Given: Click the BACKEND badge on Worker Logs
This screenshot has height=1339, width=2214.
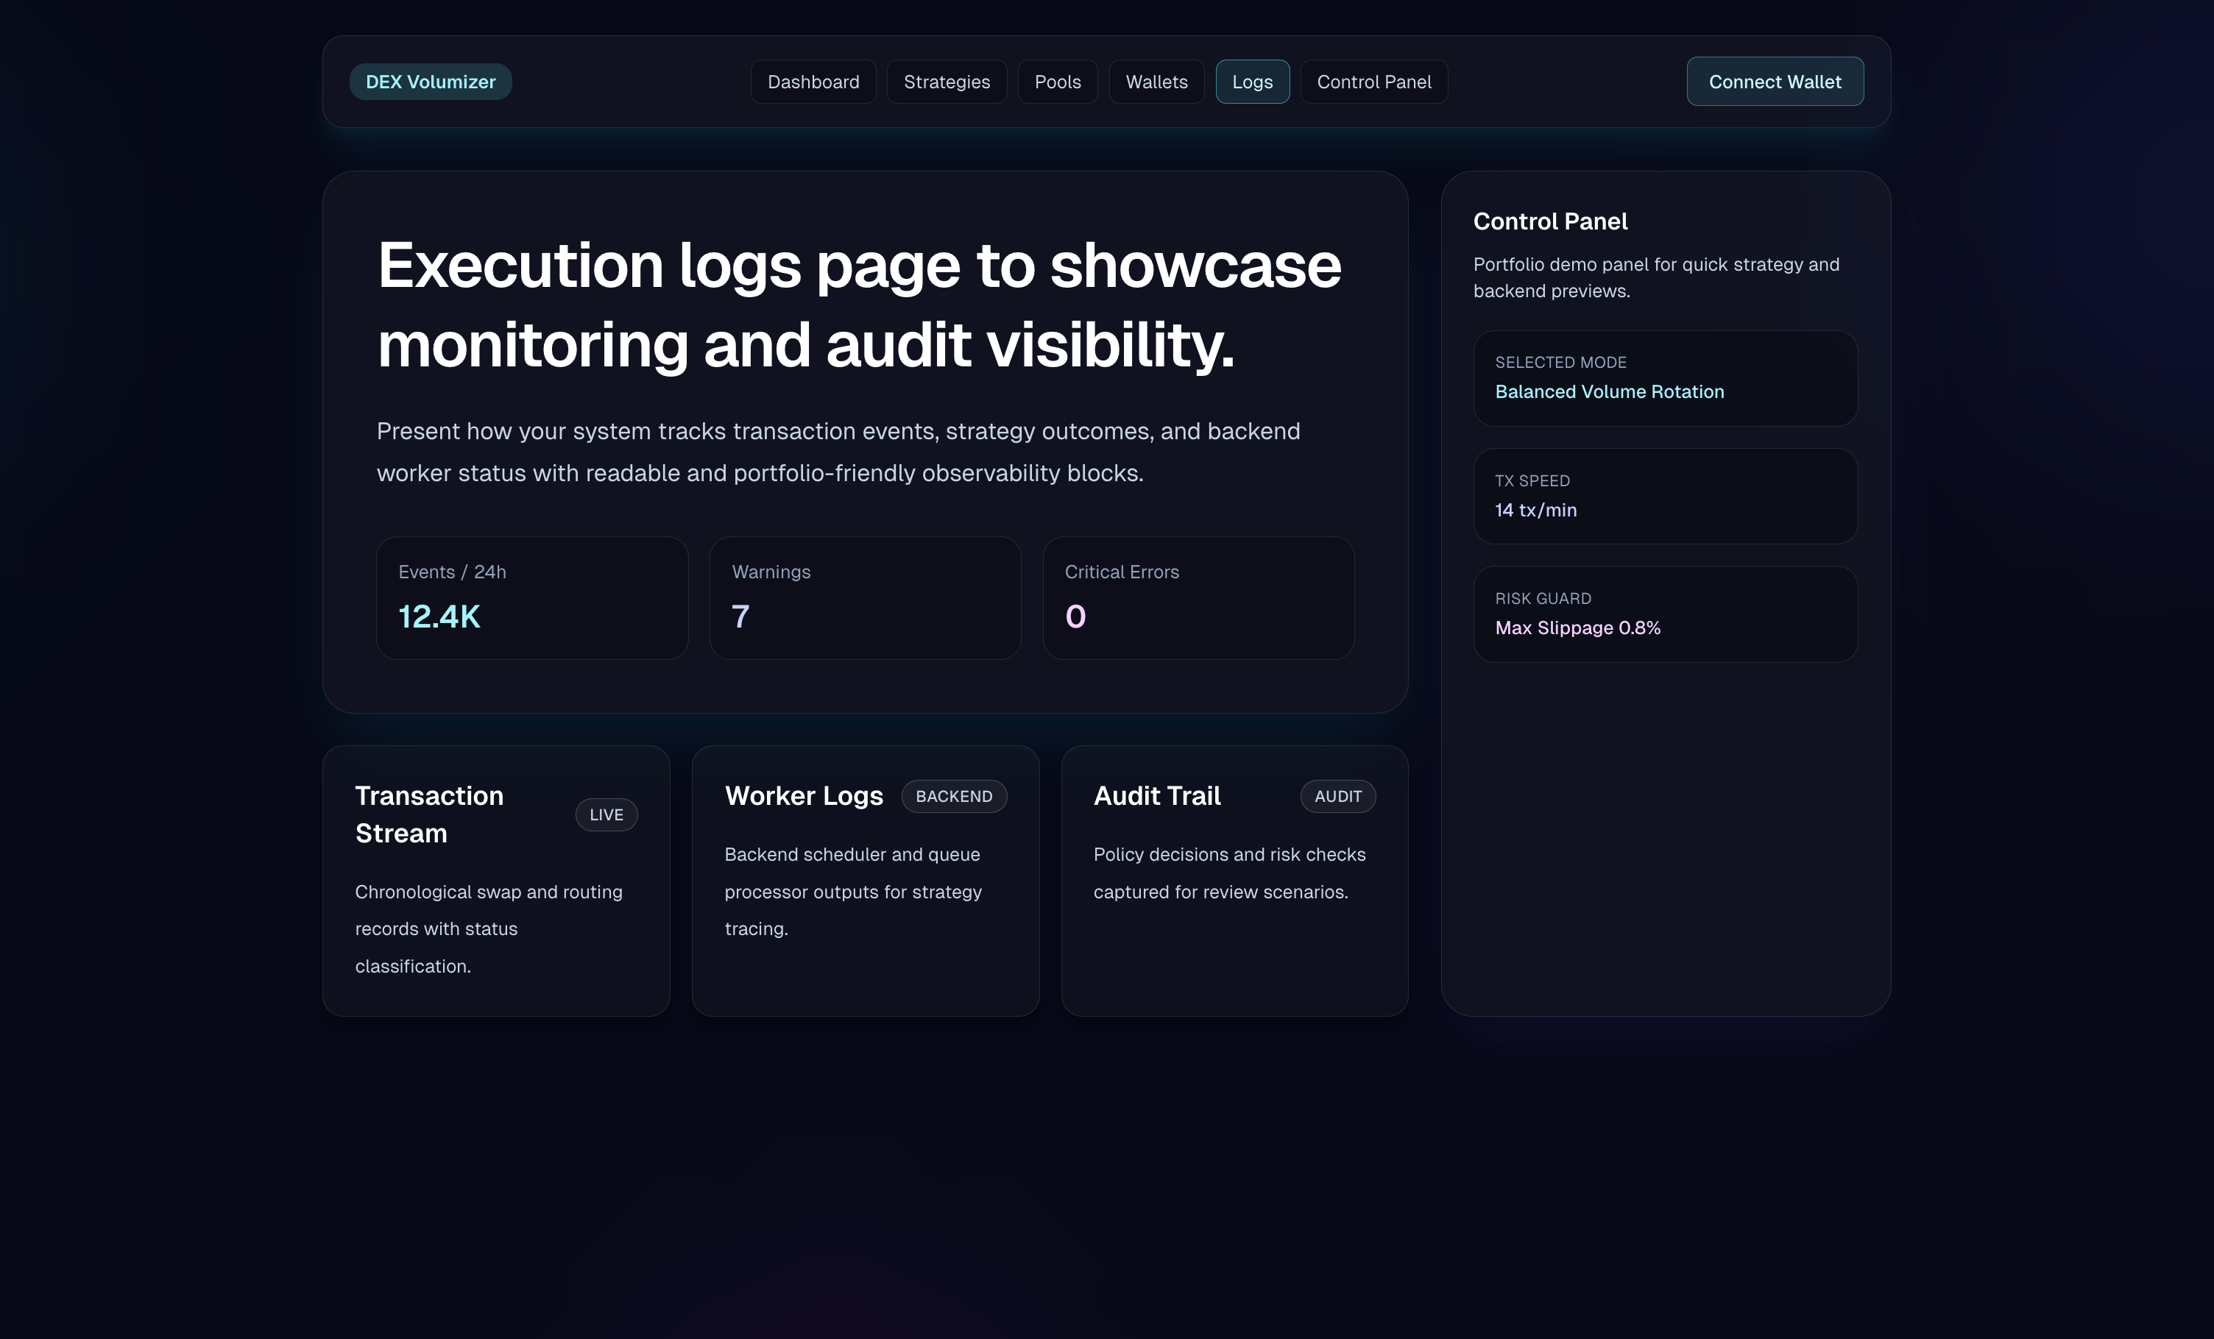Looking at the screenshot, I should (954, 796).
